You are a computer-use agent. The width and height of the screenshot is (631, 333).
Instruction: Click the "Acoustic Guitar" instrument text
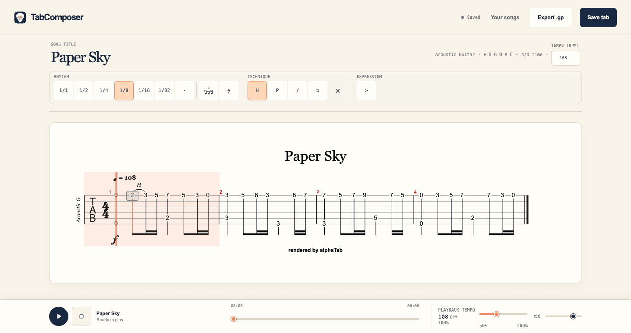point(455,55)
